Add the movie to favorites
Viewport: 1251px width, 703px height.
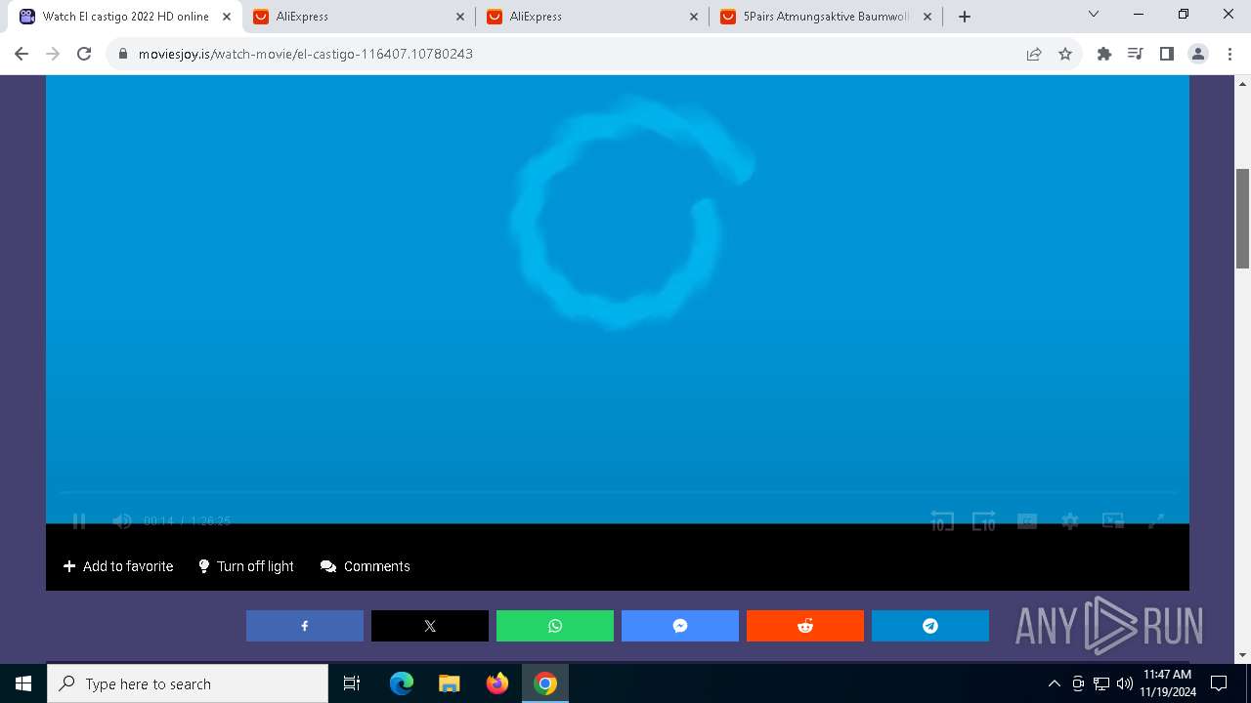pyautogui.click(x=118, y=566)
